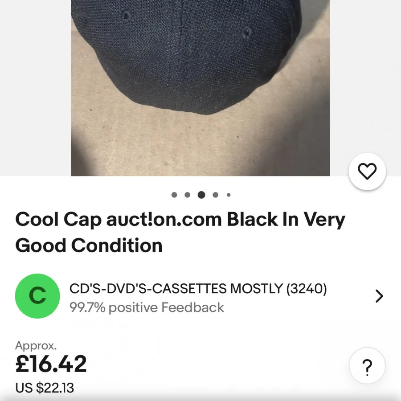Click the £16.42 approximate price
The width and height of the screenshot is (401, 401).
point(51,364)
